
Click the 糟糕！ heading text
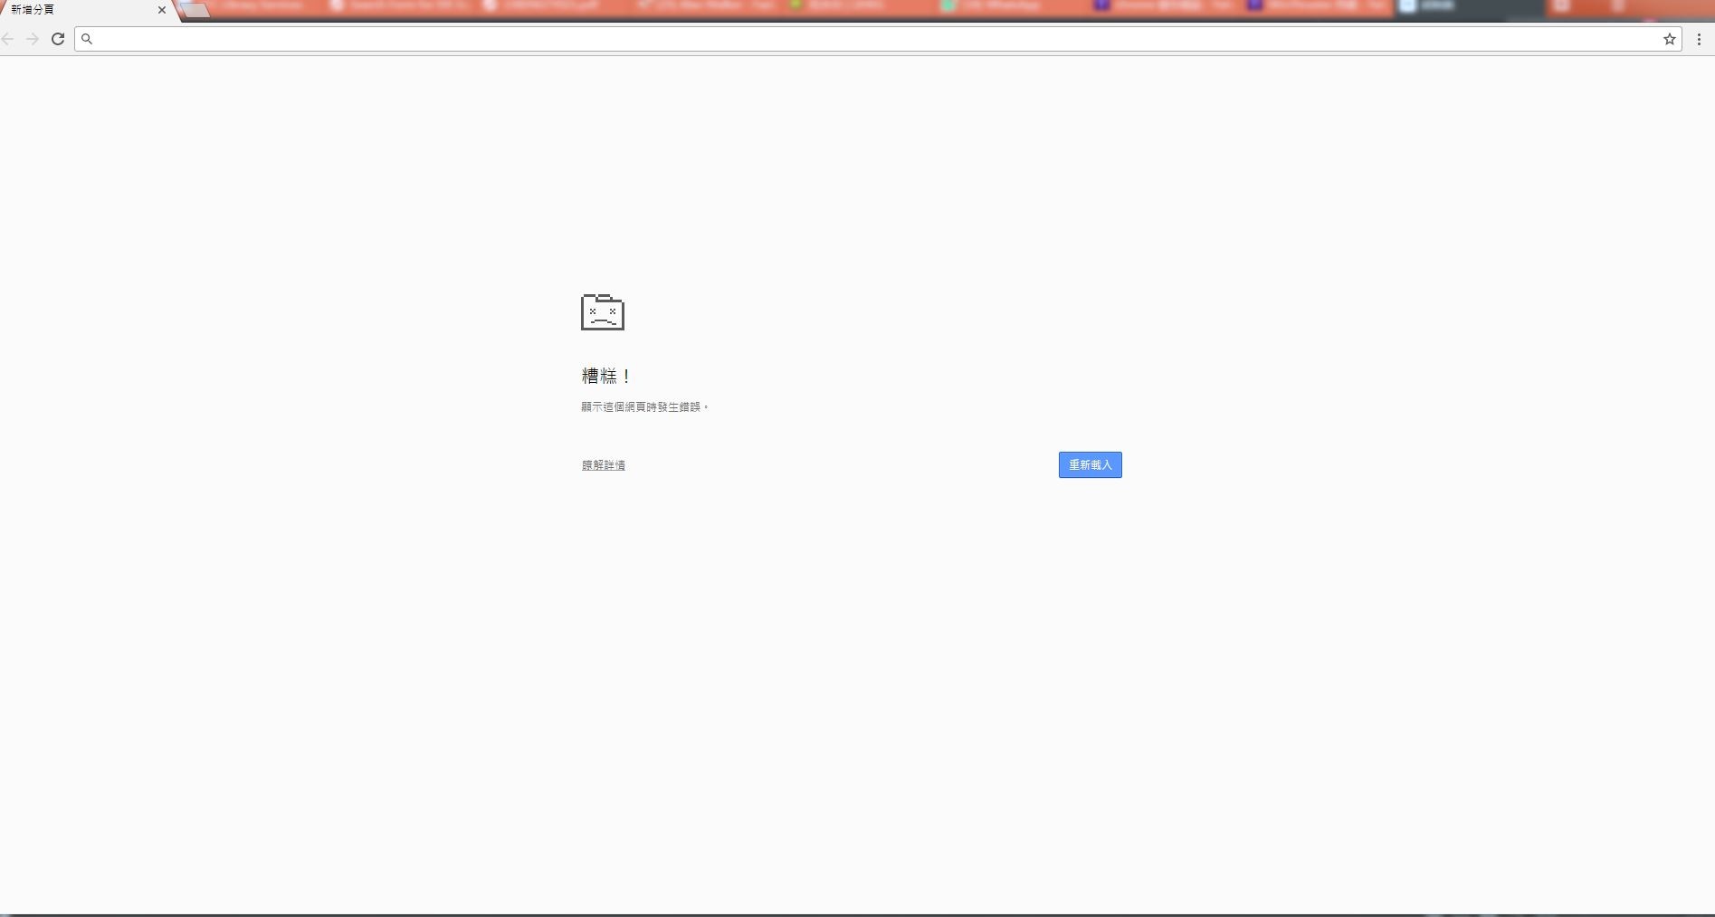(x=606, y=376)
